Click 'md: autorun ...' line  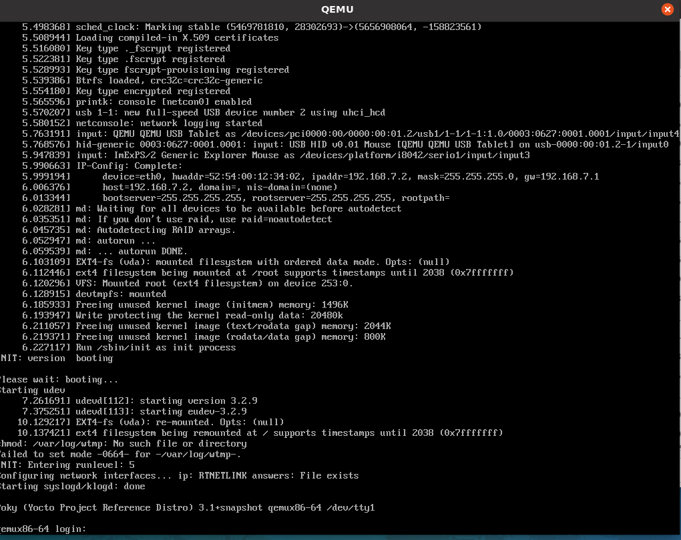click(89, 241)
